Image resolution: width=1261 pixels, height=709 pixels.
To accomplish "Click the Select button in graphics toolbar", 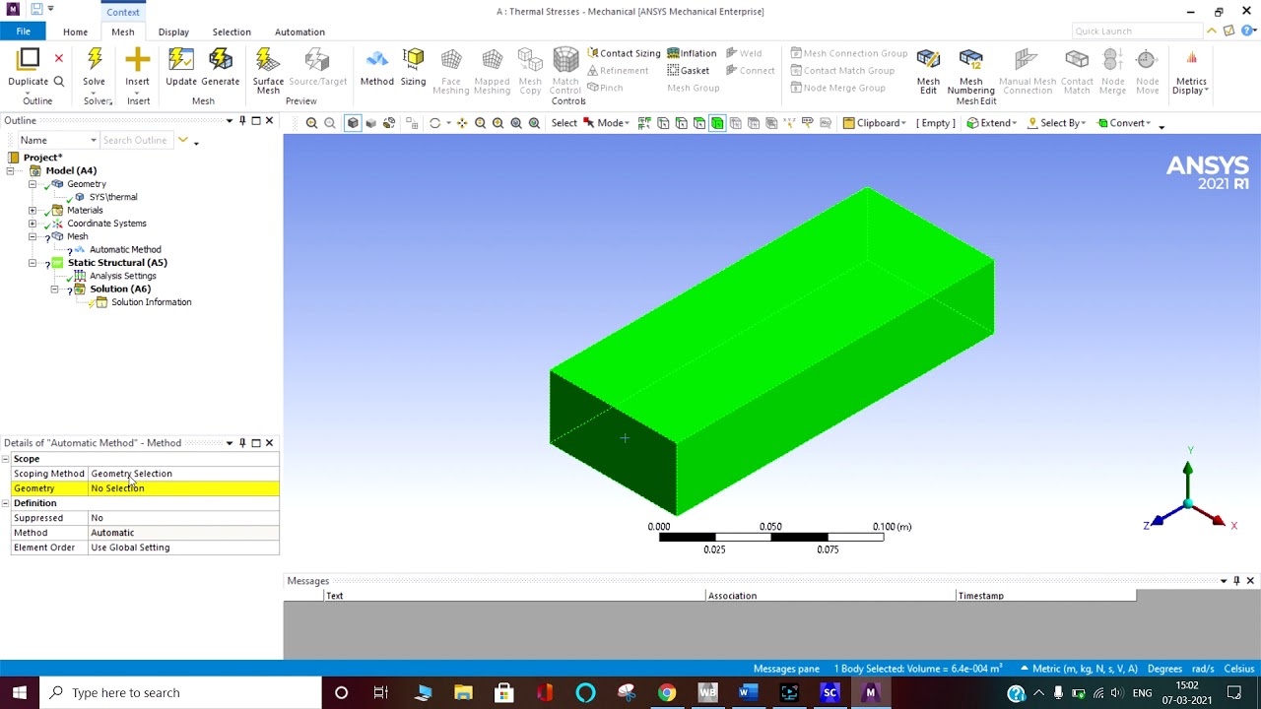I will 564,123.
